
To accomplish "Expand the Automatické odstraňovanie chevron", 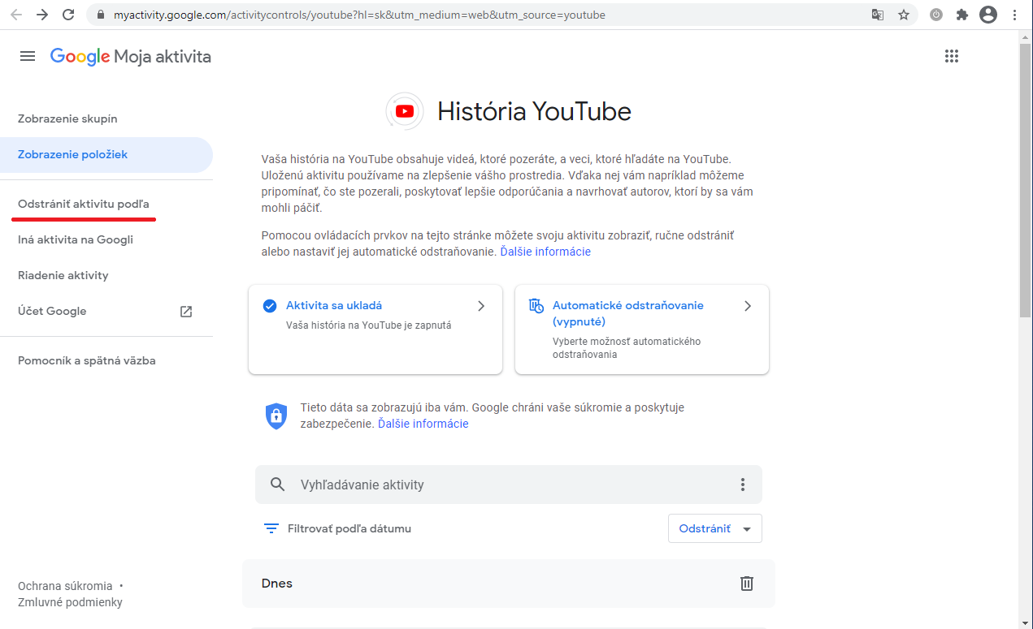I will (748, 306).
